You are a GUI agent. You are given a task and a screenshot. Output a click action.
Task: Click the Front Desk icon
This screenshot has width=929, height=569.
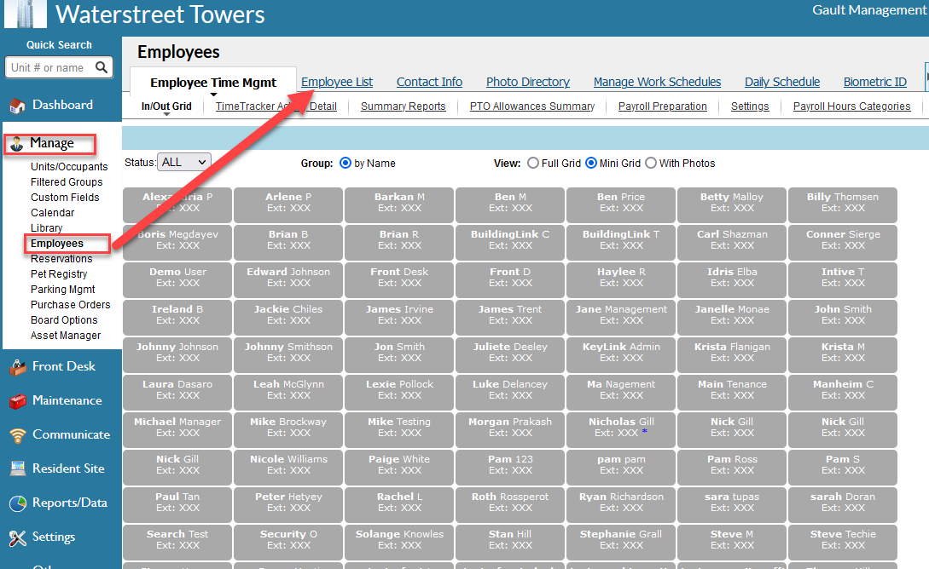click(x=18, y=367)
